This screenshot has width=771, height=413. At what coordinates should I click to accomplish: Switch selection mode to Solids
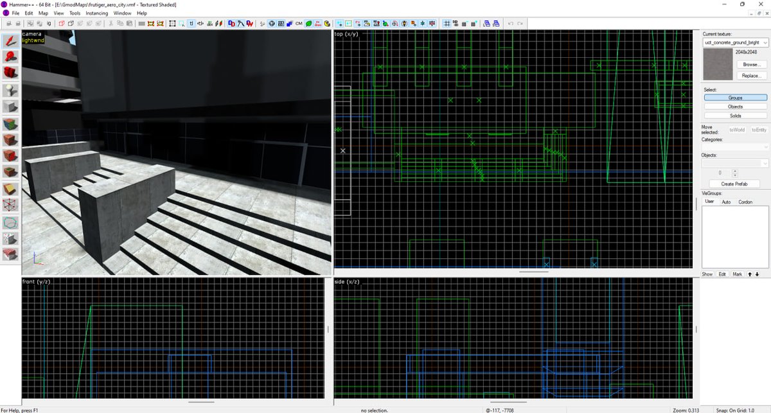(735, 116)
